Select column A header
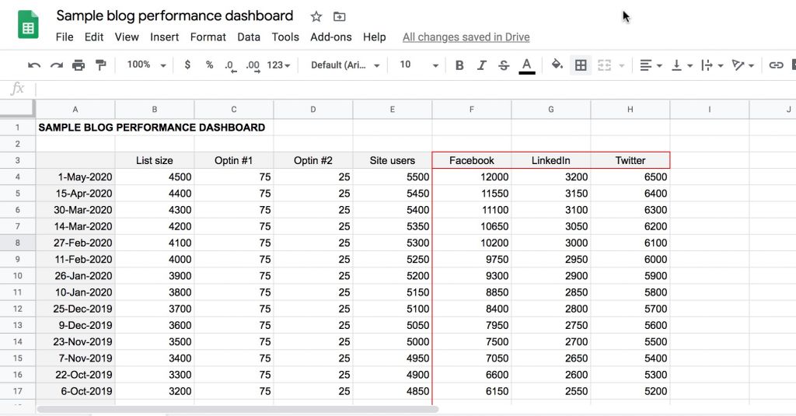 point(75,109)
